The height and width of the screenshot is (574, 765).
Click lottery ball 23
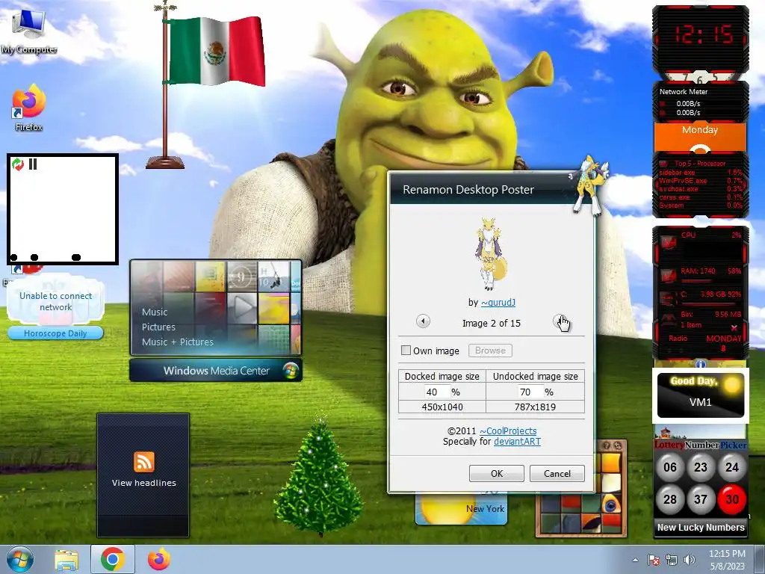click(701, 467)
